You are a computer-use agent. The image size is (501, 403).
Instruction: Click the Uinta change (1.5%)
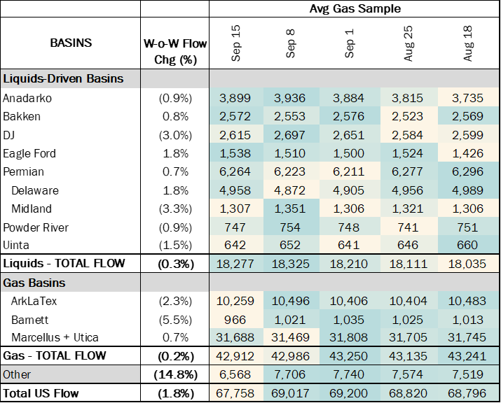pos(175,246)
